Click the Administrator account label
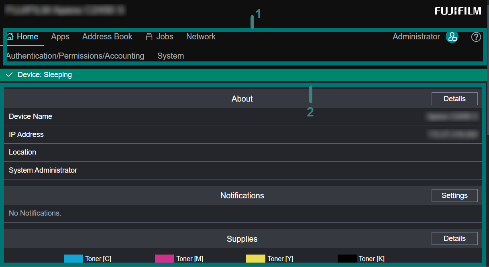 coord(416,37)
